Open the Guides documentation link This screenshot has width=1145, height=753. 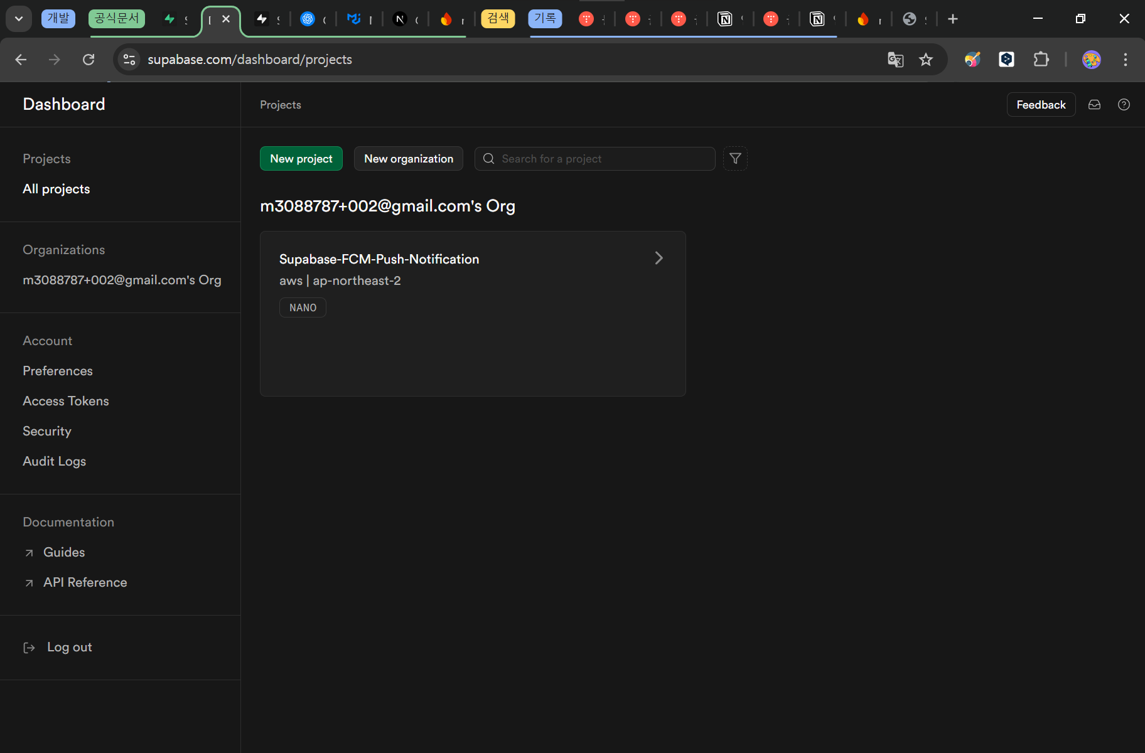(x=64, y=552)
